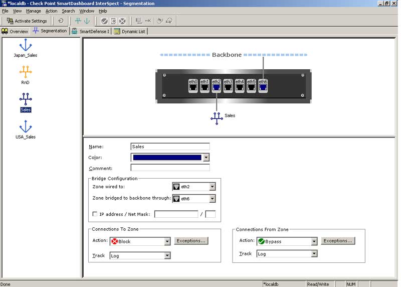Click the gray X block toolbar icon
This screenshot has width=401, height=287.
[122, 21]
